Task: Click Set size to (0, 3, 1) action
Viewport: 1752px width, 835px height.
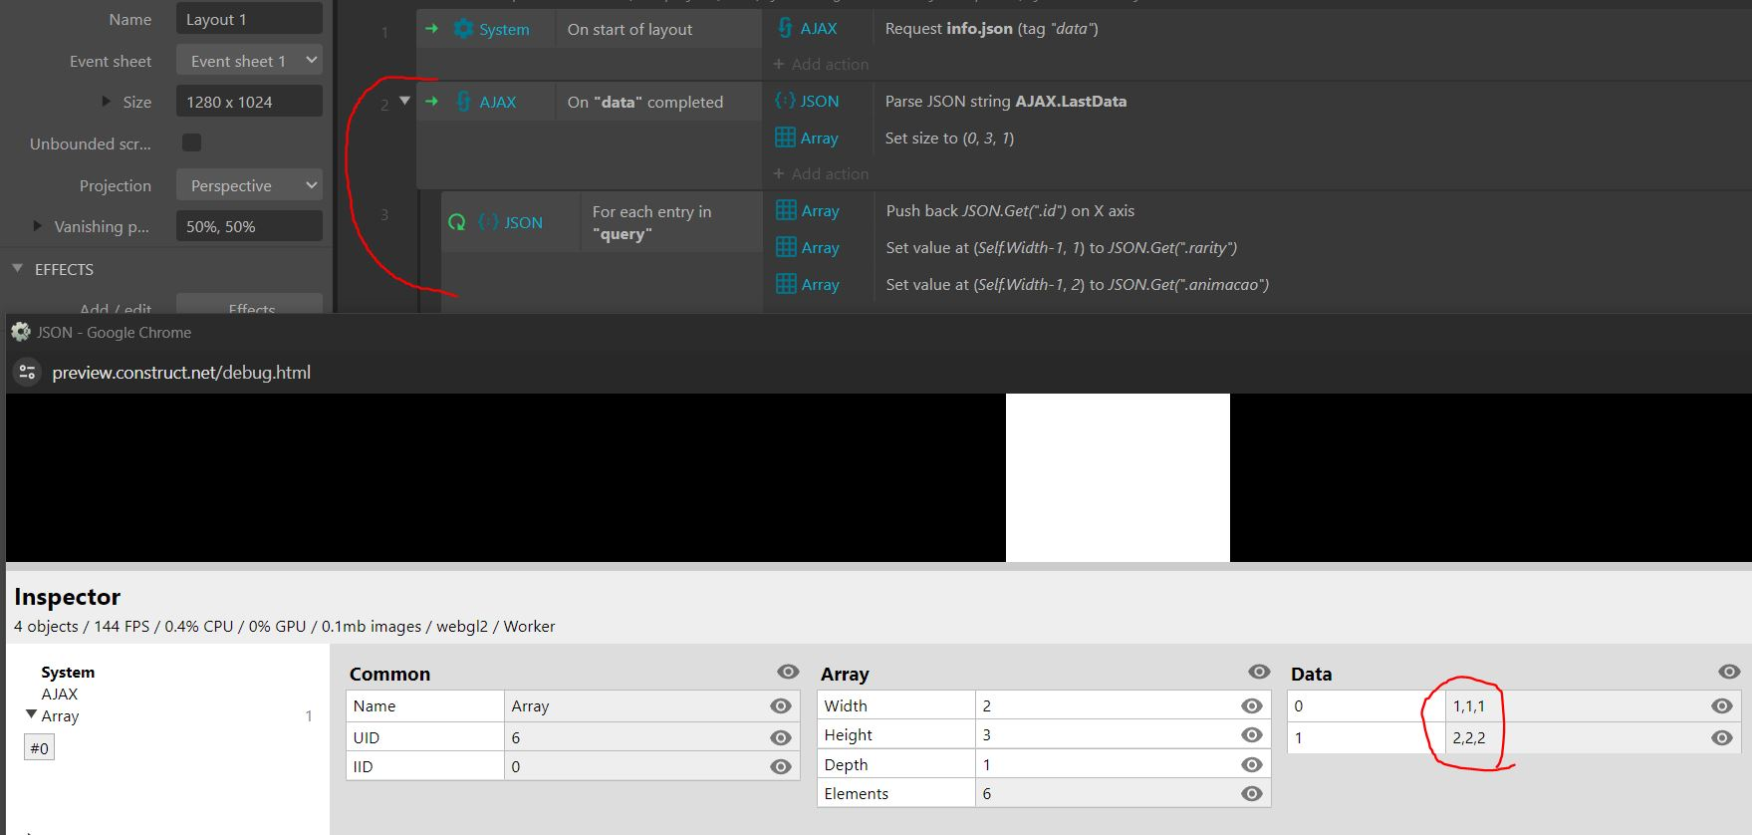Action: coord(949,138)
